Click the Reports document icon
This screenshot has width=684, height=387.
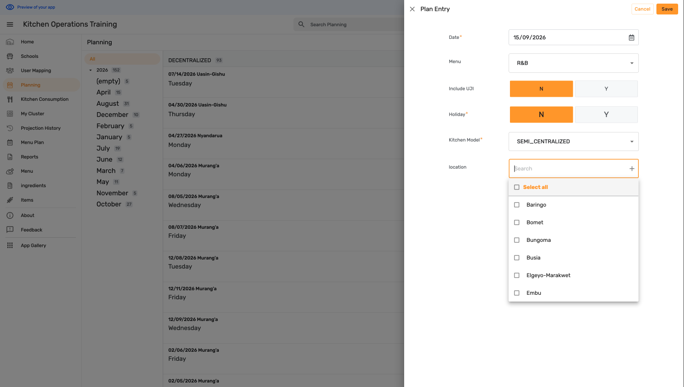pyautogui.click(x=10, y=157)
